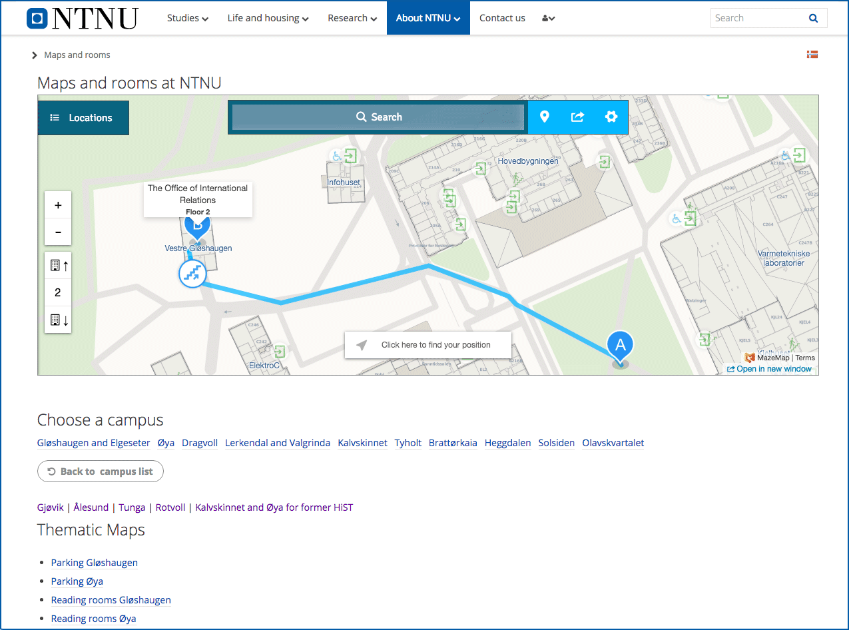Click the wheelchair entrance icon beside Infohuset
The width and height of the screenshot is (849, 630).
[x=337, y=156]
